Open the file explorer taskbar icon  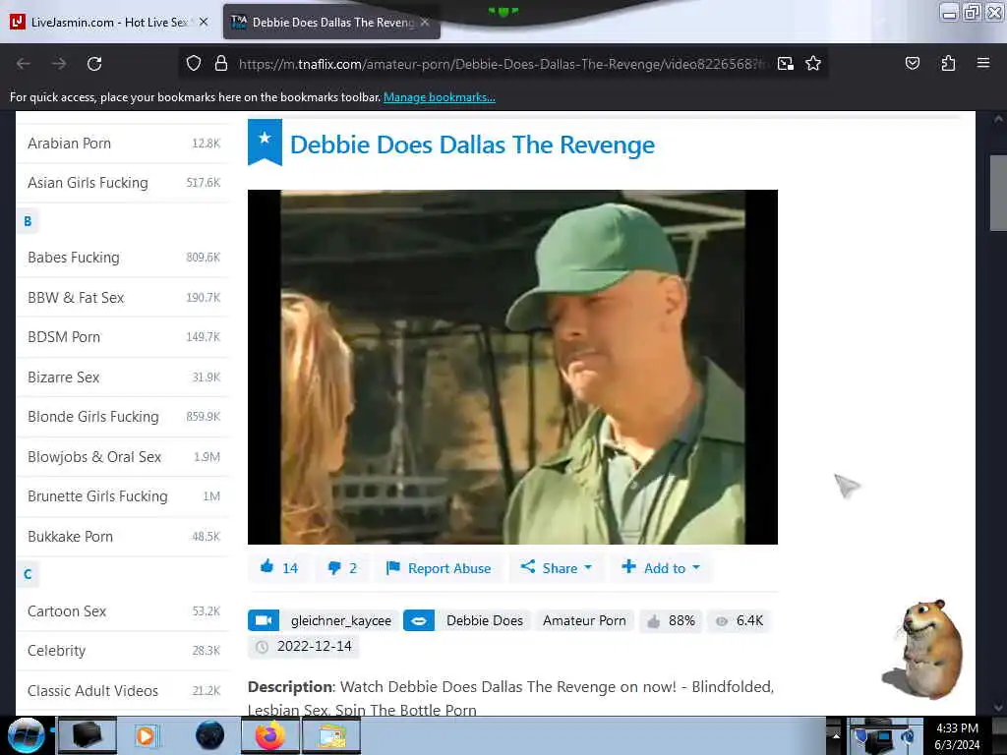click(x=331, y=735)
